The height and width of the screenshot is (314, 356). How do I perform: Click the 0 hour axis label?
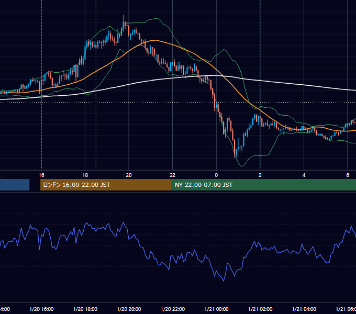pyautogui.click(x=216, y=175)
